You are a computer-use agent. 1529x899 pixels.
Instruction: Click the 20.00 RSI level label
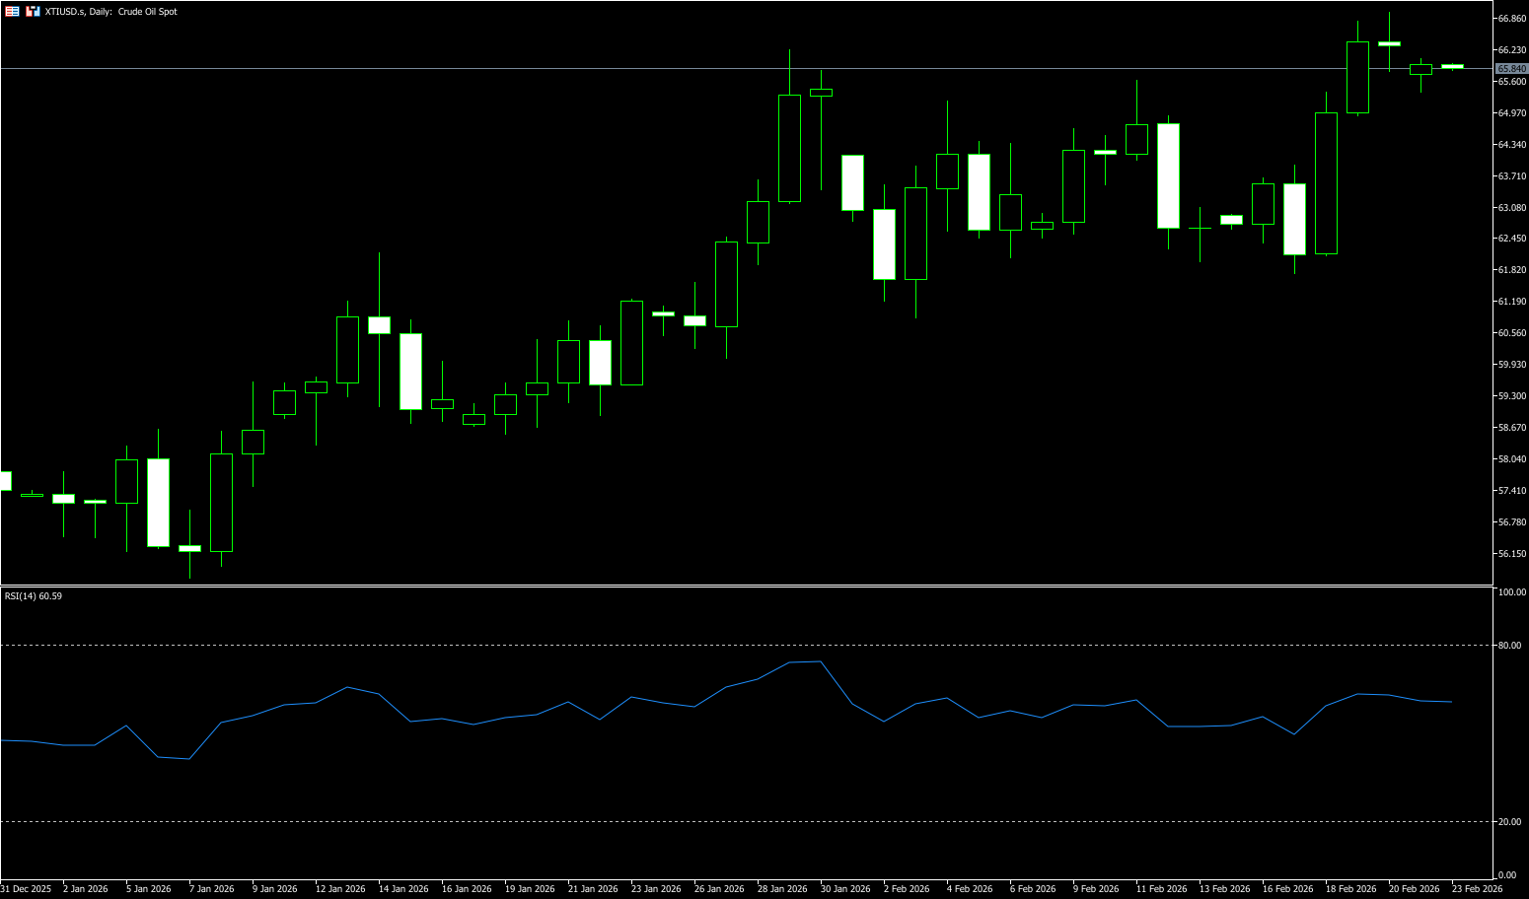pos(1509,822)
